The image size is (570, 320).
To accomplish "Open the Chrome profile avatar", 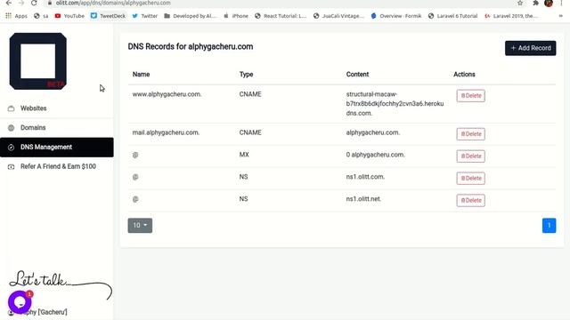I will coord(549,3).
